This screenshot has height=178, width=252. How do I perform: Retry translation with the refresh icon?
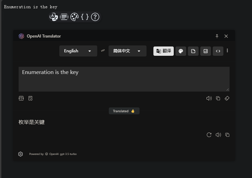point(209,135)
